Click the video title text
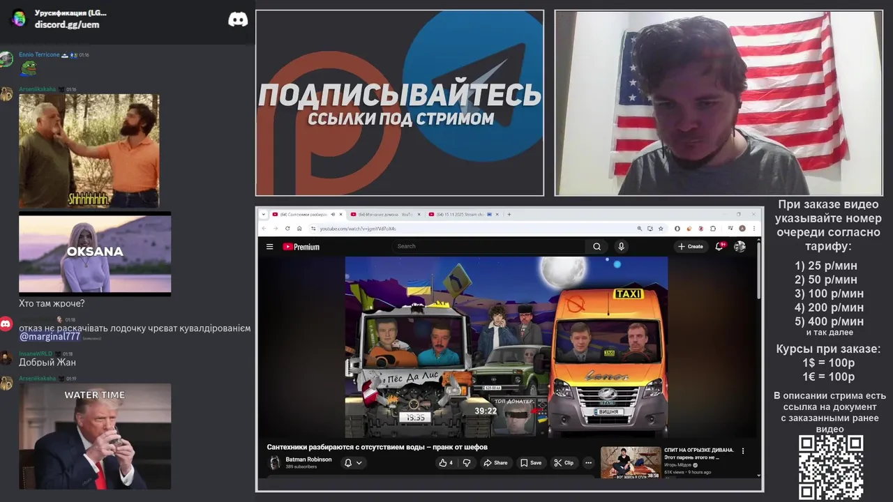893x502 pixels. 377,447
